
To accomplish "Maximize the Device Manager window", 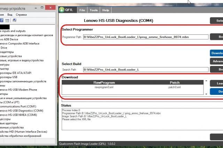I will 42,8.
